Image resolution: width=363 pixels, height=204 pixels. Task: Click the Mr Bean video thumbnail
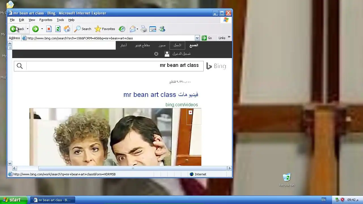pos(115,137)
